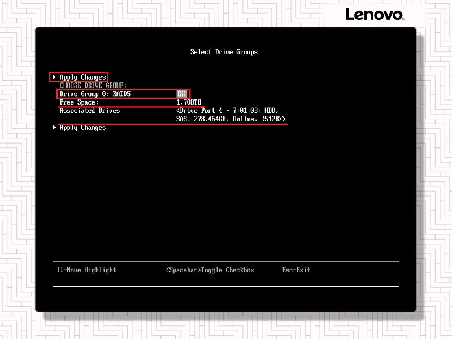Click the Move Highlight hint text
Viewport: 452px width, 339px height.
click(x=91, y=270)
